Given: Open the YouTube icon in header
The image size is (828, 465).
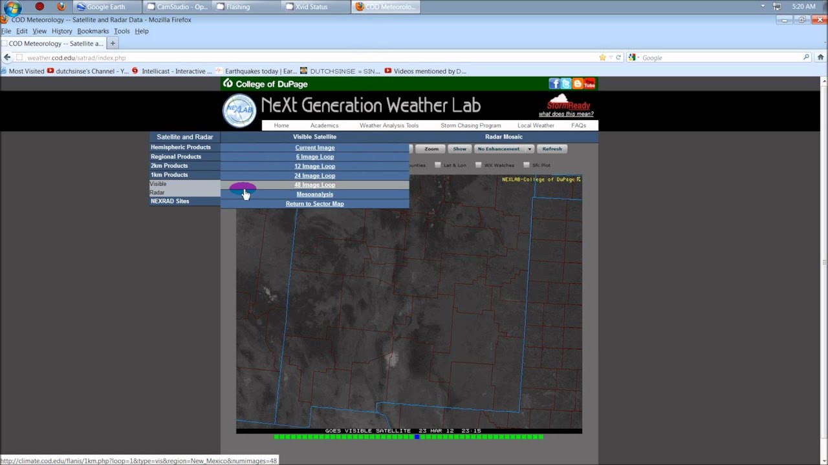Looking at the screenshot, I should pos(589,84).
